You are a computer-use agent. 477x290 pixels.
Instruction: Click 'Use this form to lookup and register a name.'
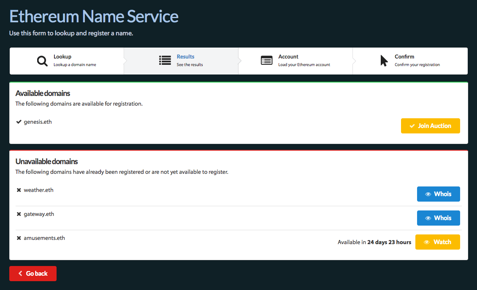pyautogui.click(x=71, y=33)
